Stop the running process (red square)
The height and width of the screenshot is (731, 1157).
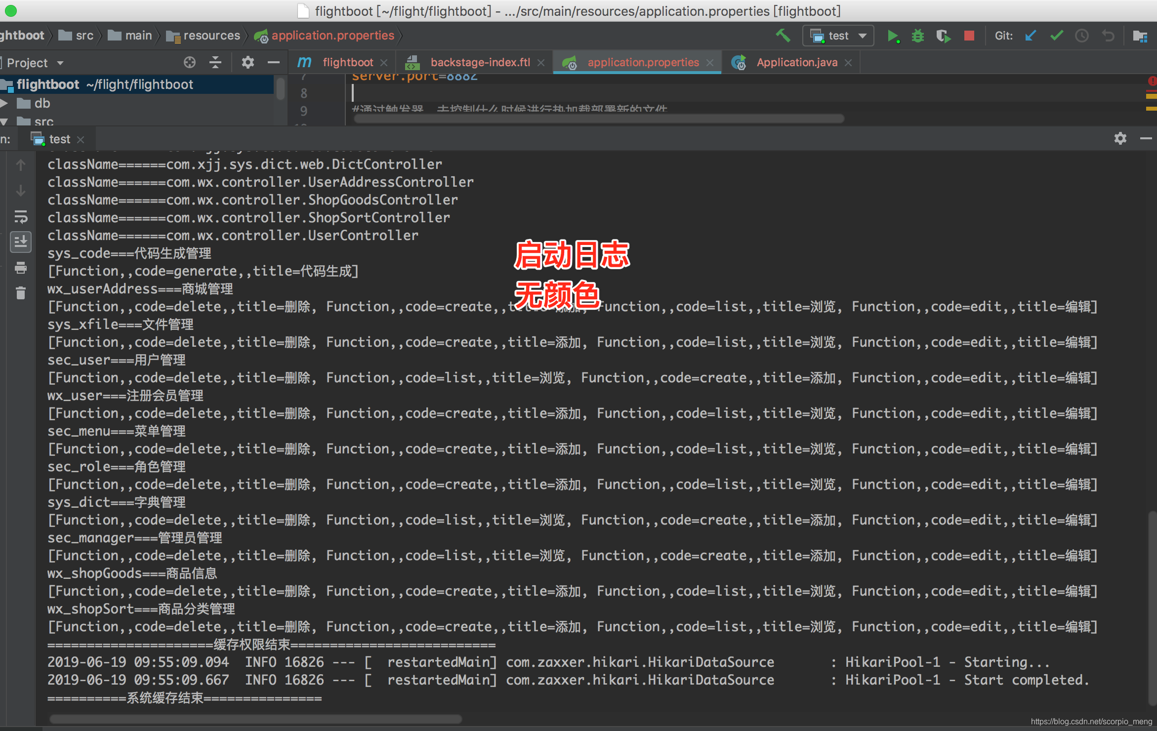(x=969, y=36)
